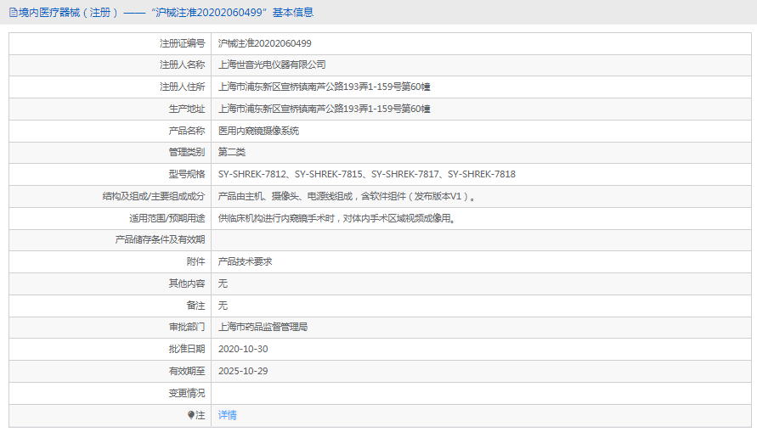This screenshot has width=757, height=432.
Task: Click the 变更情况 field label
Action: (186, 394)
